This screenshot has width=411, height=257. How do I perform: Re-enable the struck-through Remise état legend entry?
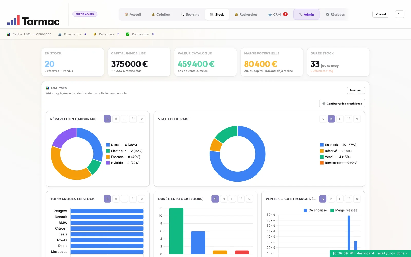[x=339, y=163]
